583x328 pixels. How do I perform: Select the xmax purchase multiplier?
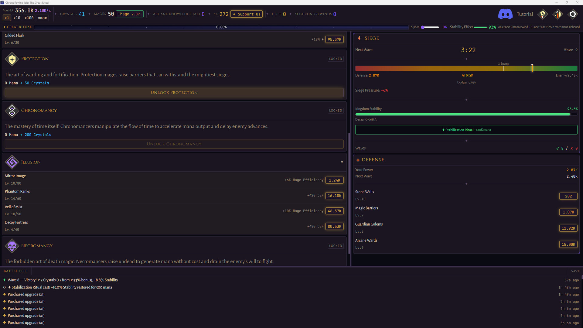click(42, 18)
